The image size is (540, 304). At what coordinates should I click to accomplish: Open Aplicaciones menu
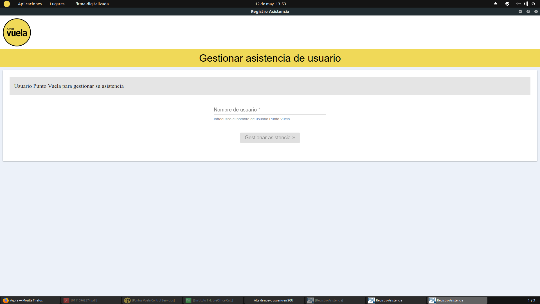tap(30, 4)
